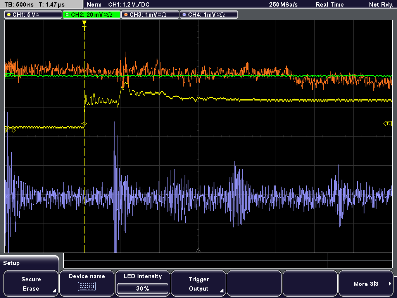Image resolution: width=397 pixels, height=298 pixels.
Task: Click the keyboard icon under Device name
Action: click(x=86, y=287)
